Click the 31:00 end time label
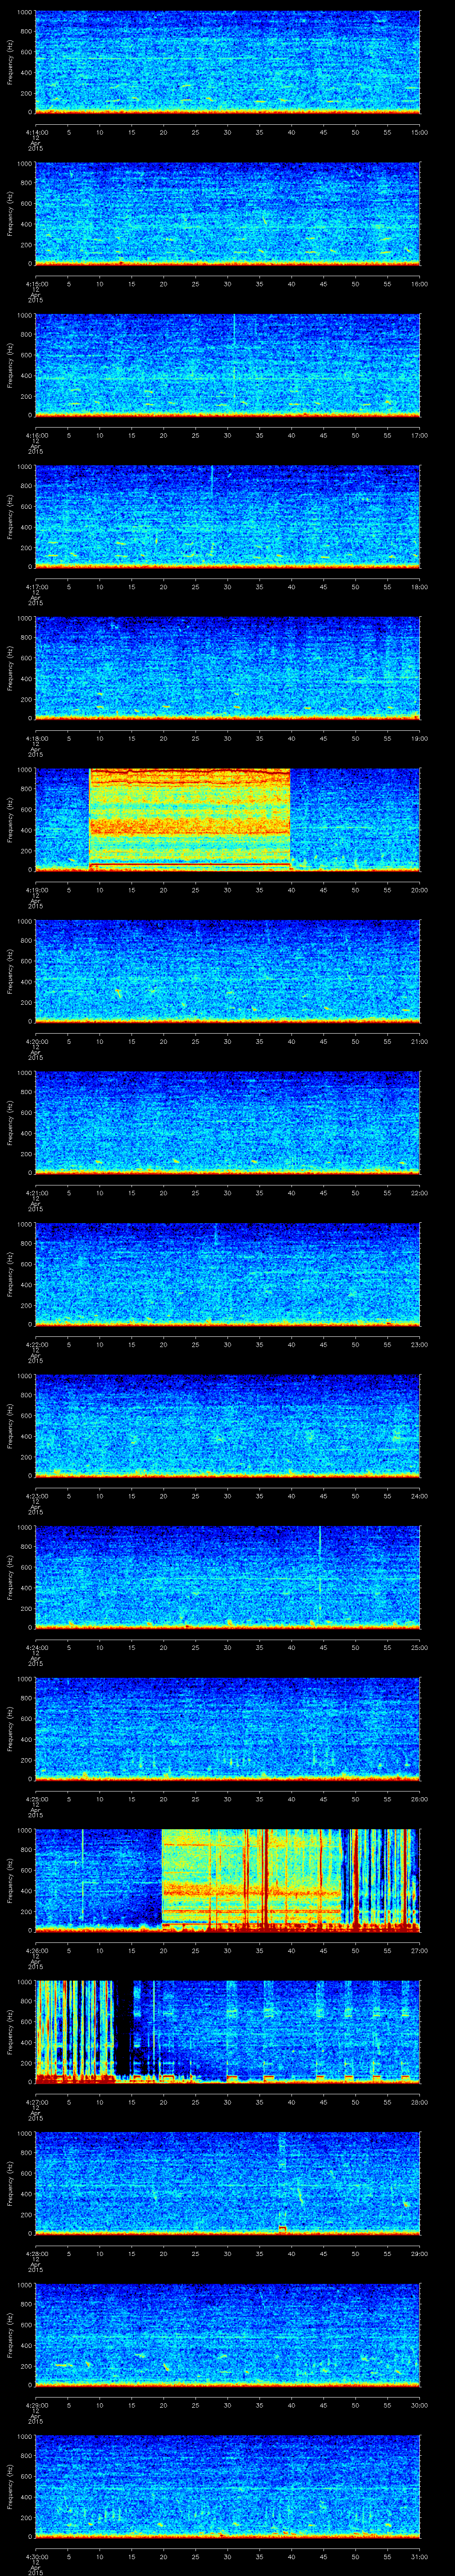Image resolution: width=455 pixels, height=2576 pixels. 419,2556
